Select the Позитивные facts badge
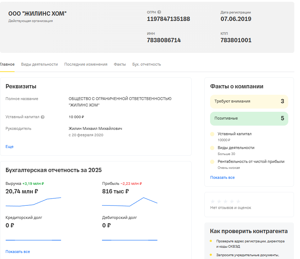300x259 pixels. [249, 119]
